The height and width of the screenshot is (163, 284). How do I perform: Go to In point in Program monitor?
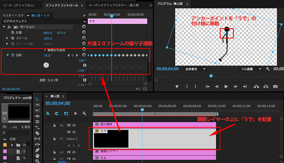point(208,87)
